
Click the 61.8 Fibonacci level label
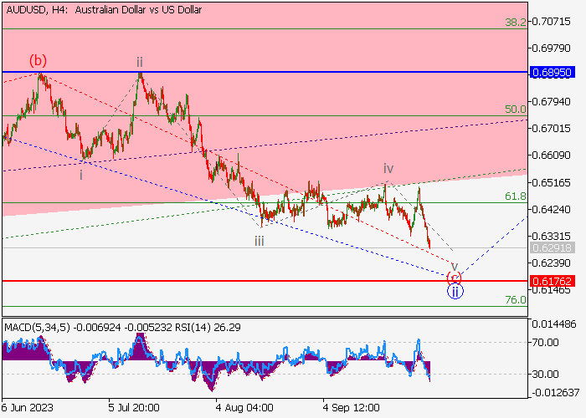point(516,196)
